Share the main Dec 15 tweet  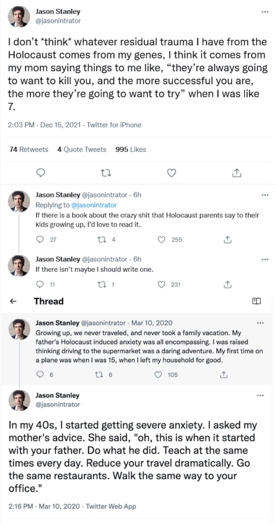pos(237,173)
